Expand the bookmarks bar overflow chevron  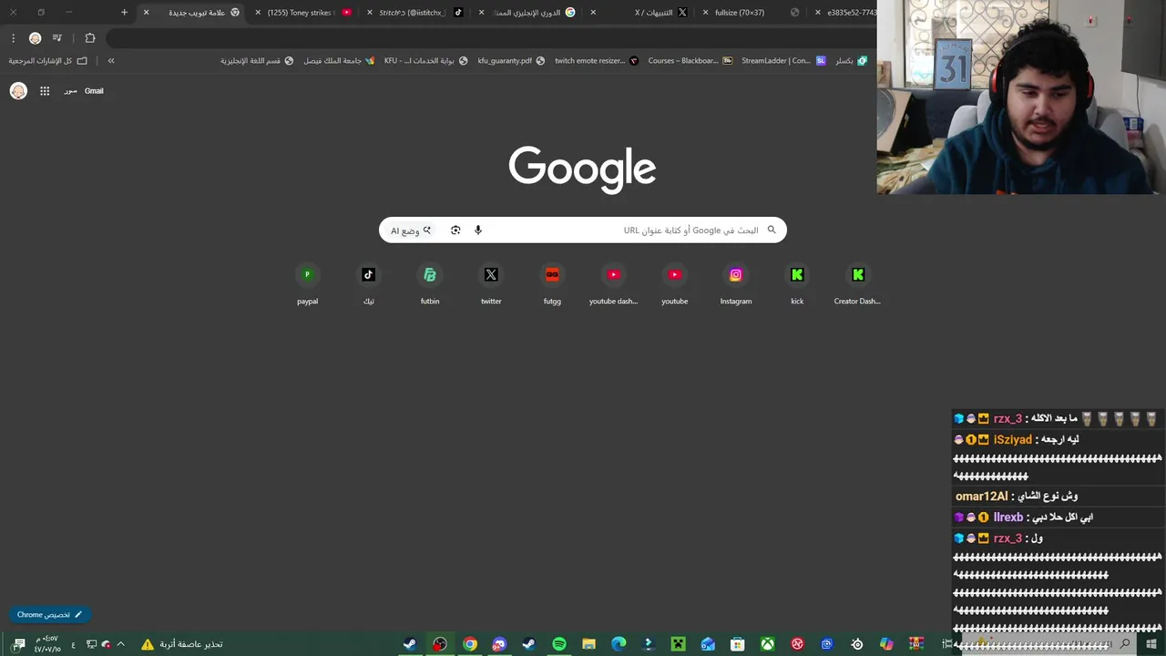(x=111, y=61)
